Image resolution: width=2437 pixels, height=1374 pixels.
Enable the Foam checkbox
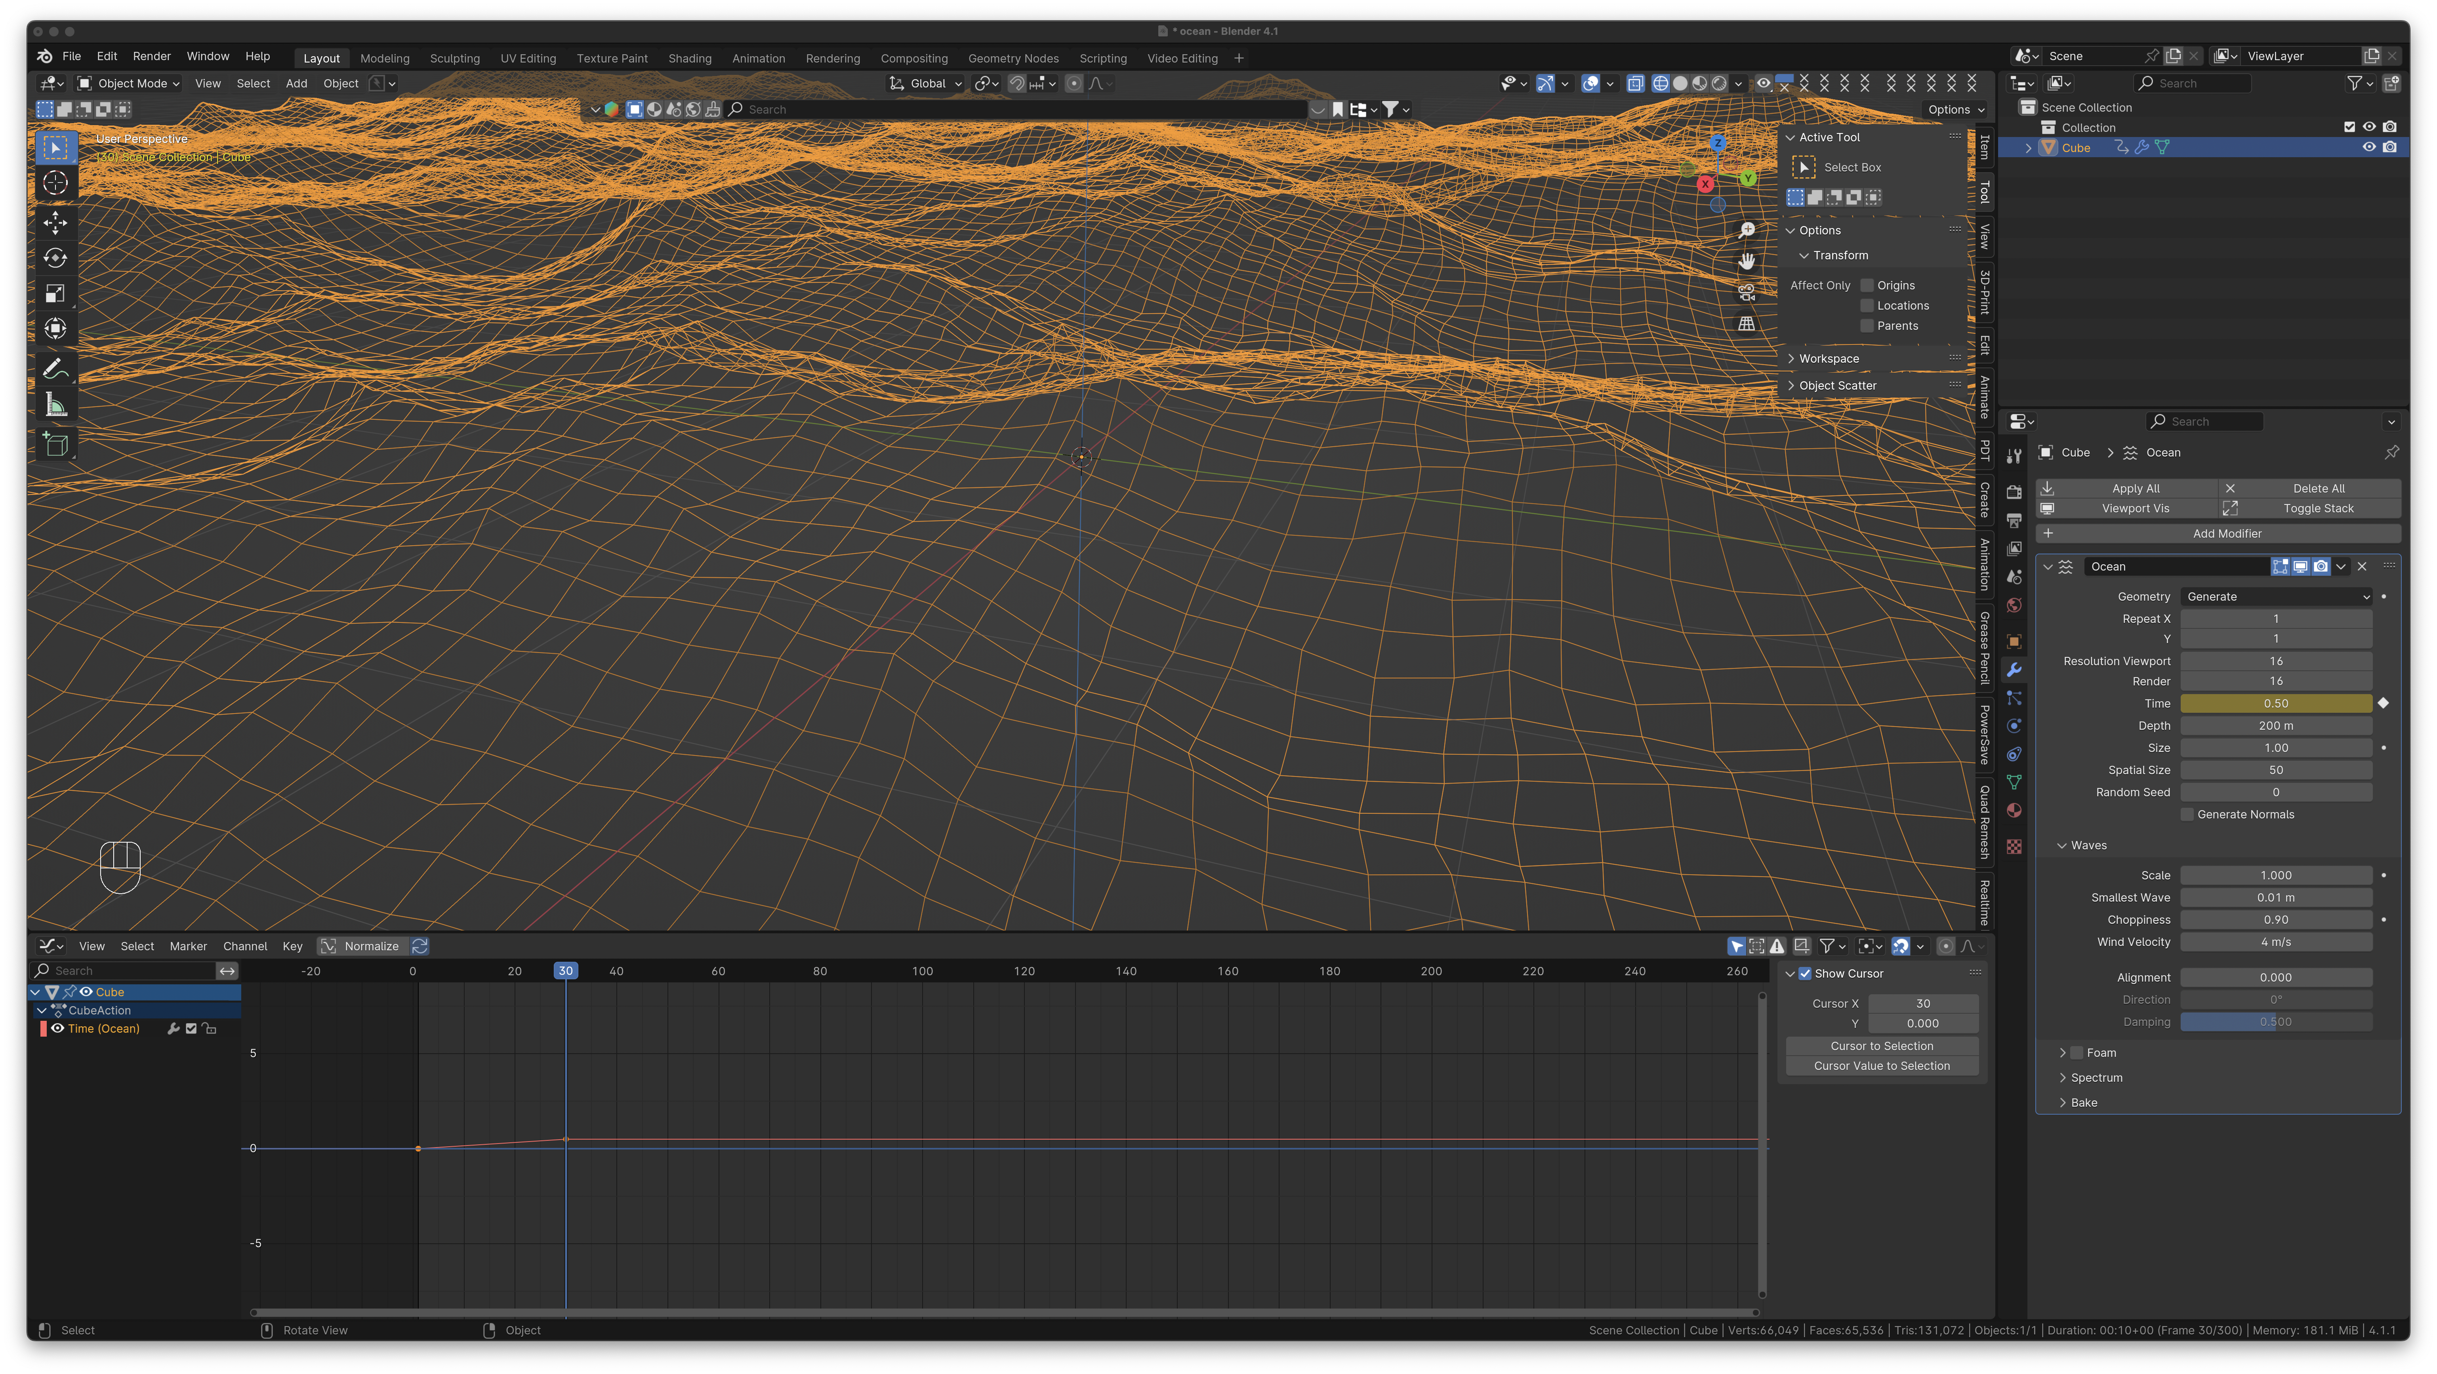coord(2077,1052)
